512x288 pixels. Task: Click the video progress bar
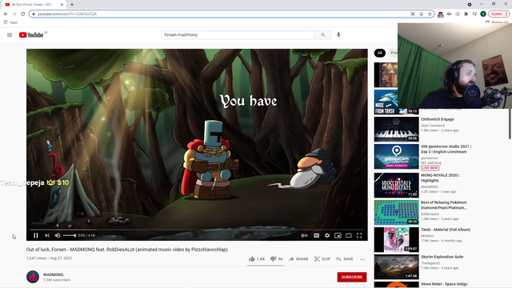pos(197,230)
